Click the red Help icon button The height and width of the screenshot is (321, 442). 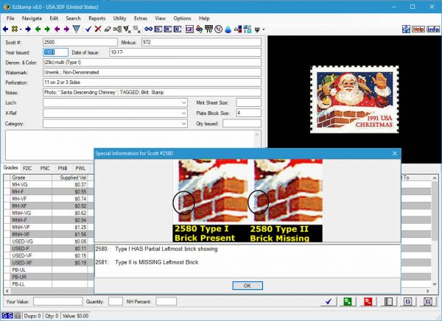[x=418, y=29]
